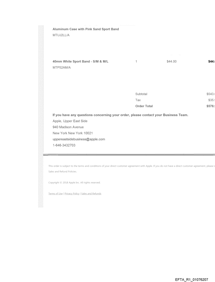Click the contact your Business Team heading
The height and width of the screenshot is (282, 215).
tap(120, 115)
